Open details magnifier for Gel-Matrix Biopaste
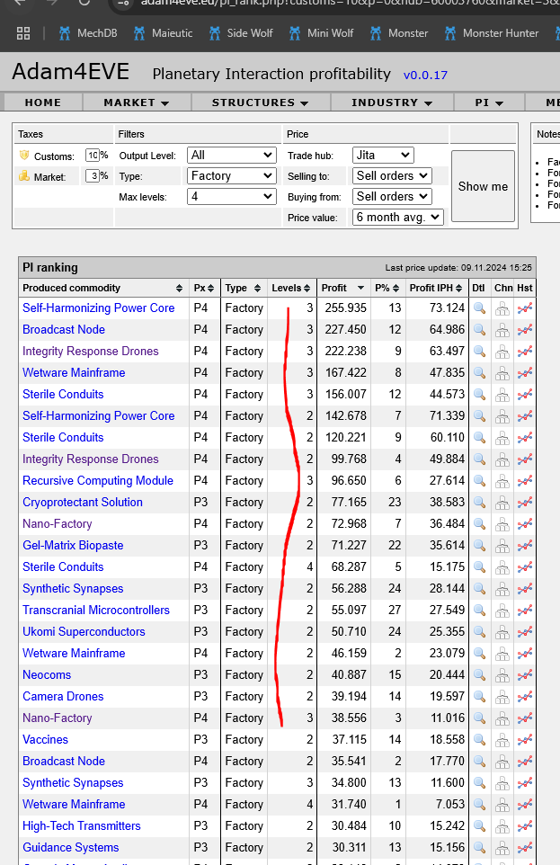Image resolution: width=560 pixels, height=865 pixels. (479, 546)
